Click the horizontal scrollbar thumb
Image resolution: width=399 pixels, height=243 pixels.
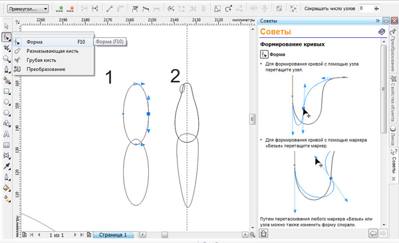point(165,235)
